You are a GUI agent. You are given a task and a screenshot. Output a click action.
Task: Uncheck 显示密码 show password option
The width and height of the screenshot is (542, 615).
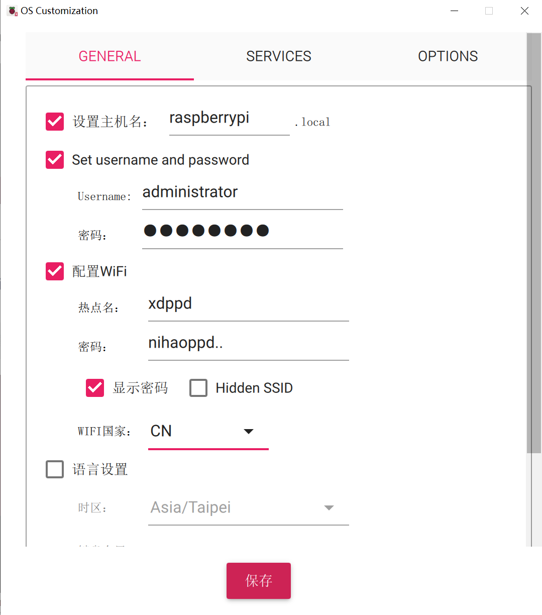[95, 388]
